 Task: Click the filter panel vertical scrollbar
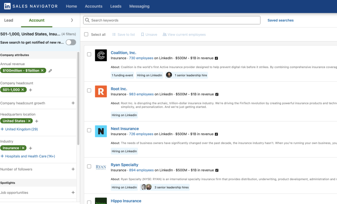[78, 98]
